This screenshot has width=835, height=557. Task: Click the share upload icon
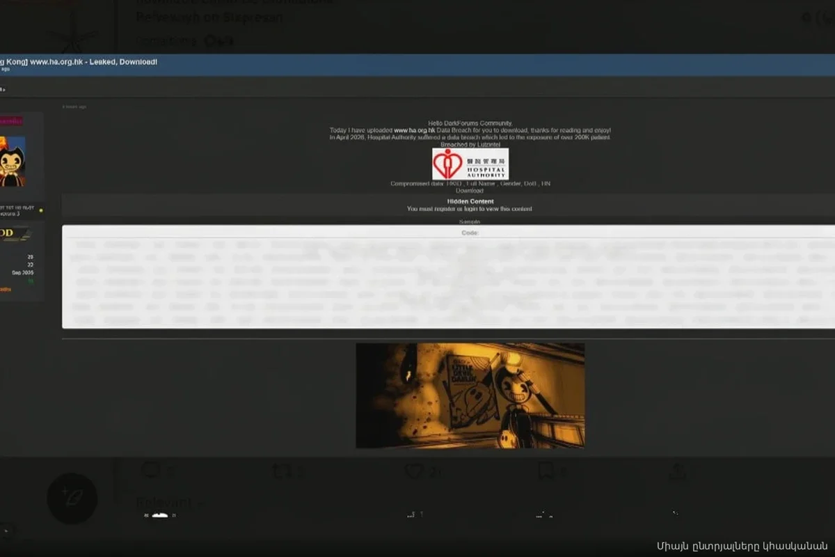click(x=677, y=472)
